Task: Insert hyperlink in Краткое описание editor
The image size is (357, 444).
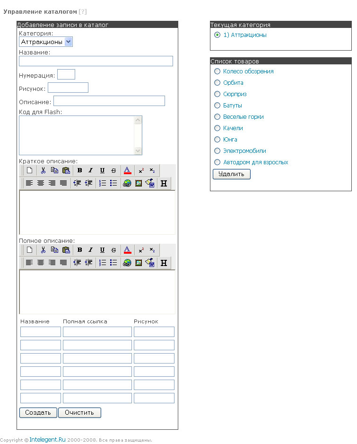Action: tap(127, 183)
